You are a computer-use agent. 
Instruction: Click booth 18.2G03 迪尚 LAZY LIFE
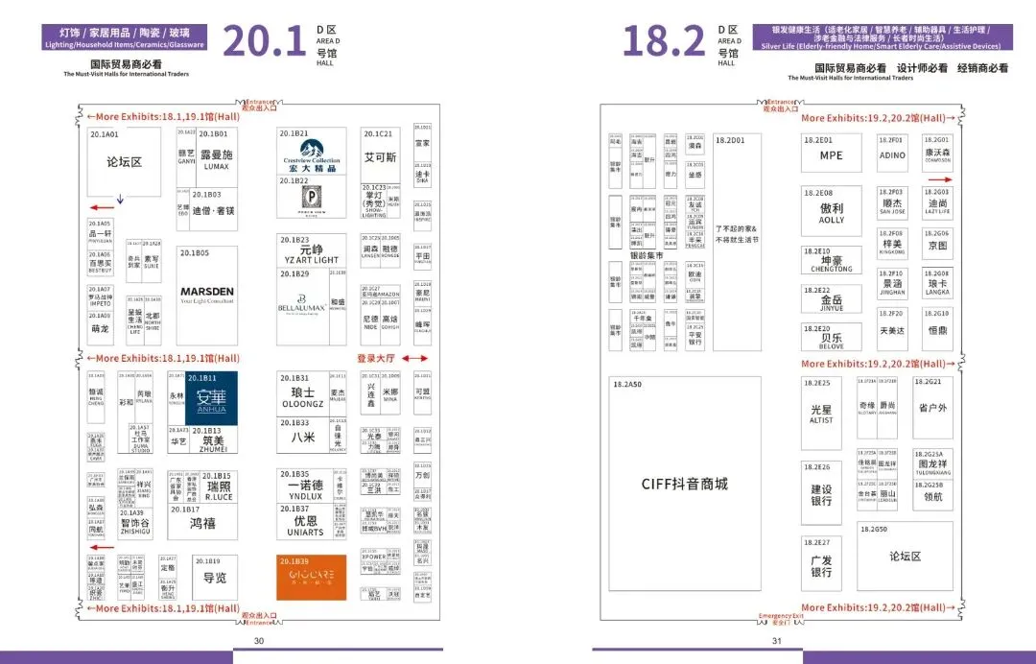pyautogui.click(x=937, y=202)
